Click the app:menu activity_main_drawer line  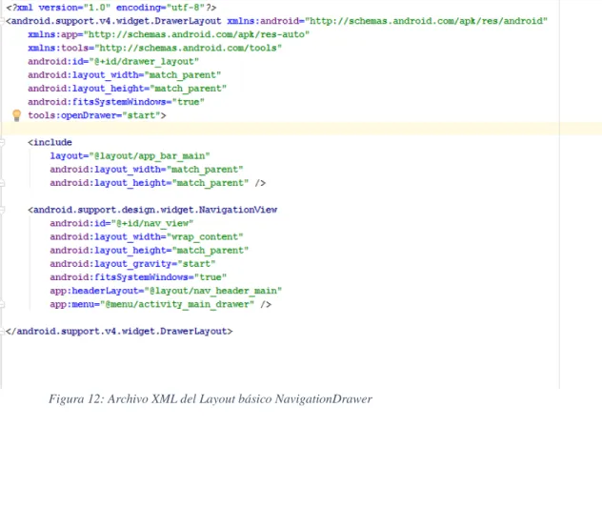coord(160,304)
